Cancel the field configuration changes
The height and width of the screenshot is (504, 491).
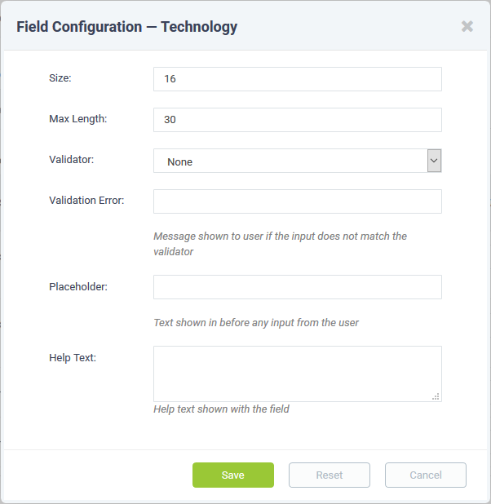[426, 475]
